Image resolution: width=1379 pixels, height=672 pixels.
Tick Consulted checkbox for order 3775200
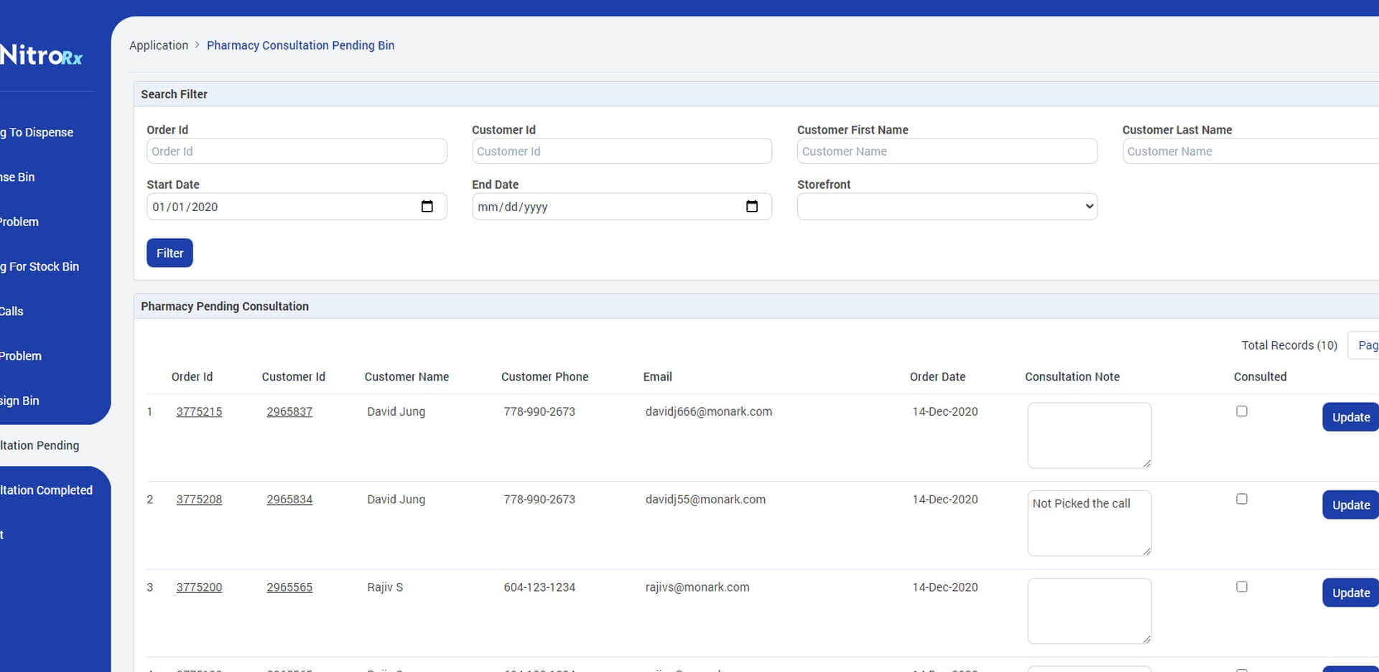pos(1241,587)
